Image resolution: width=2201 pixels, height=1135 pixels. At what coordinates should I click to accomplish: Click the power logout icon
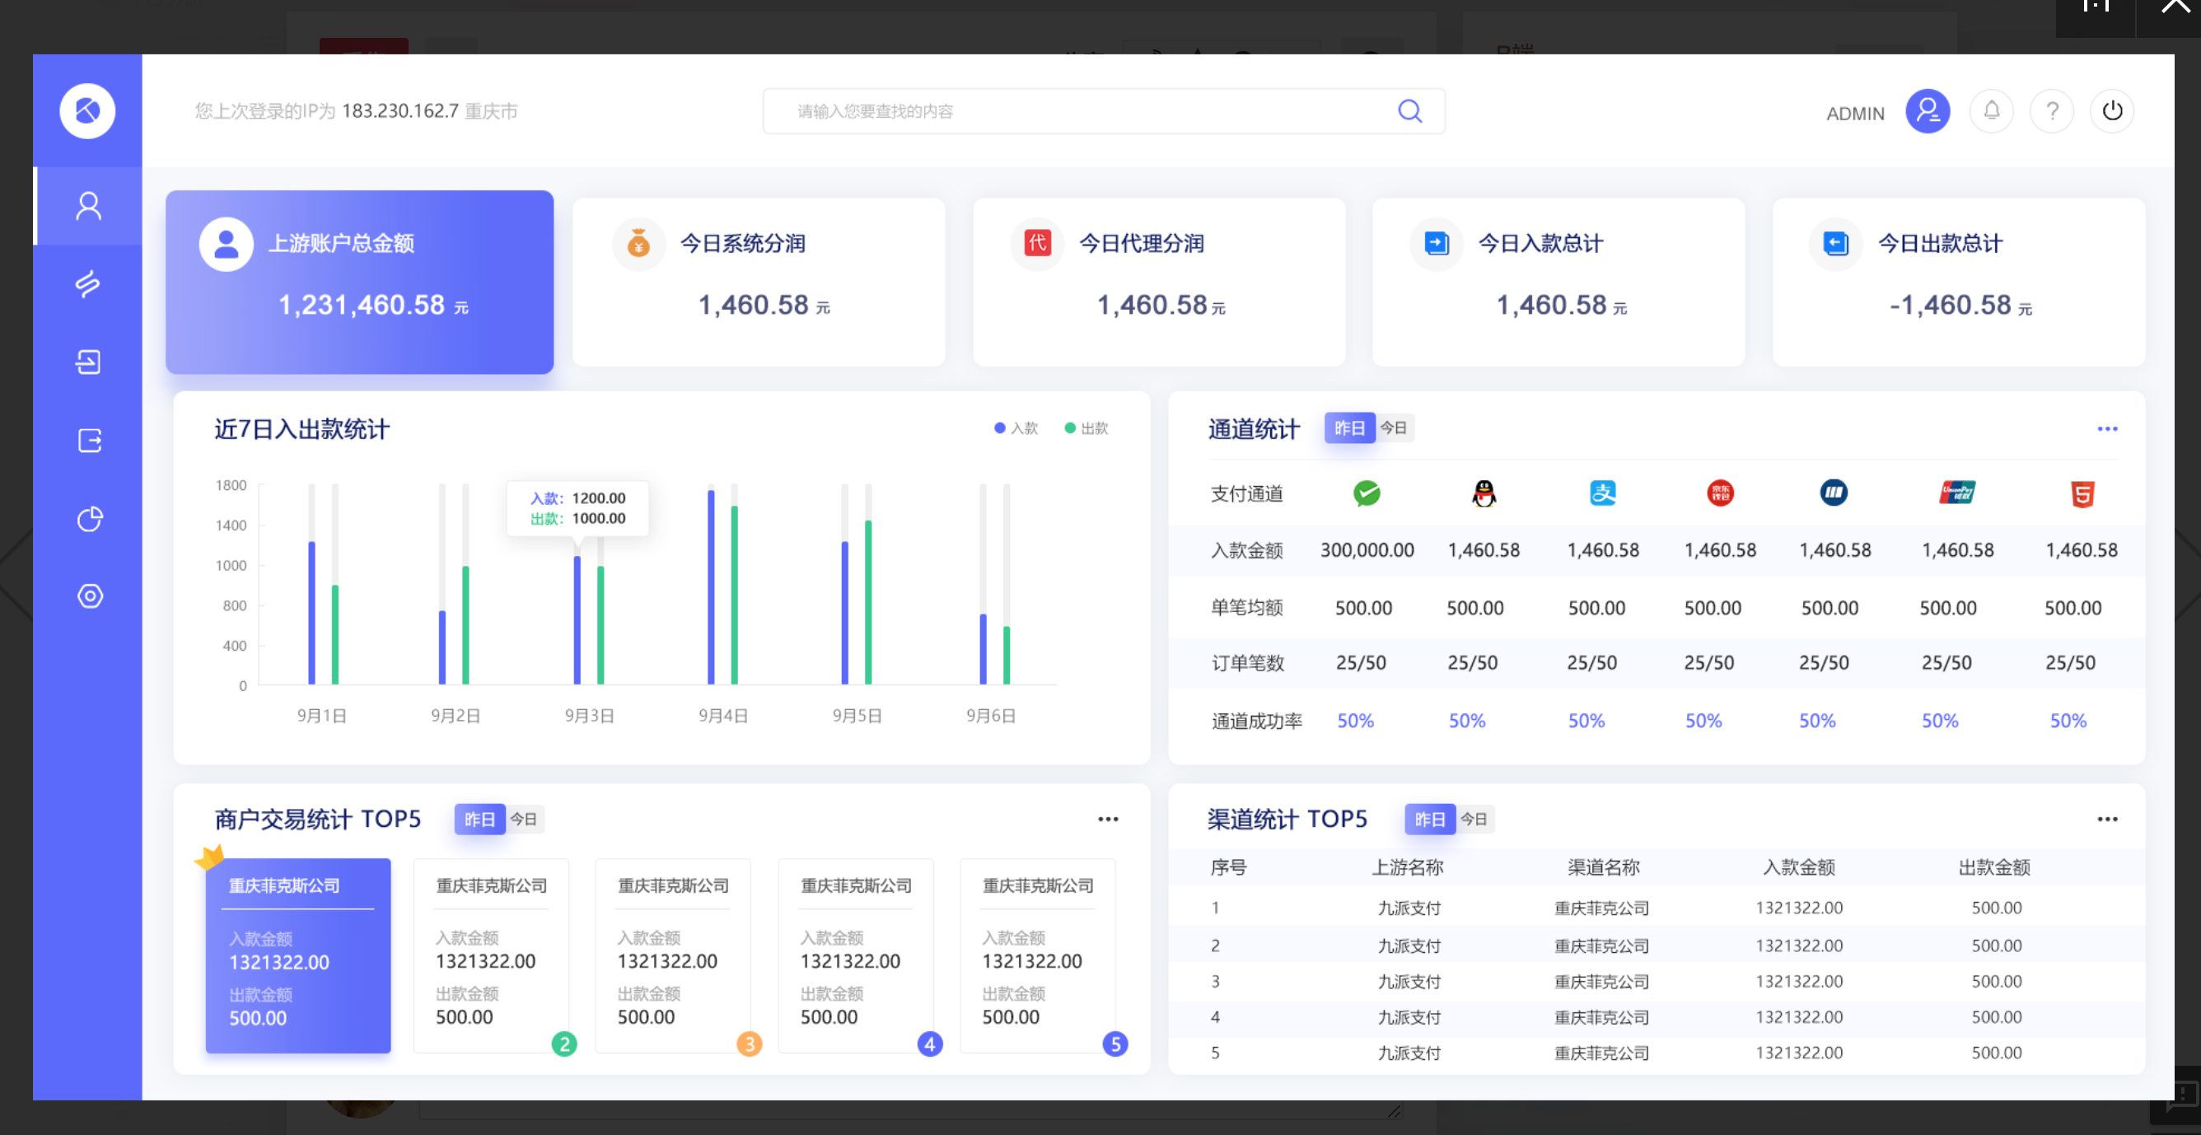point(2111,111)
